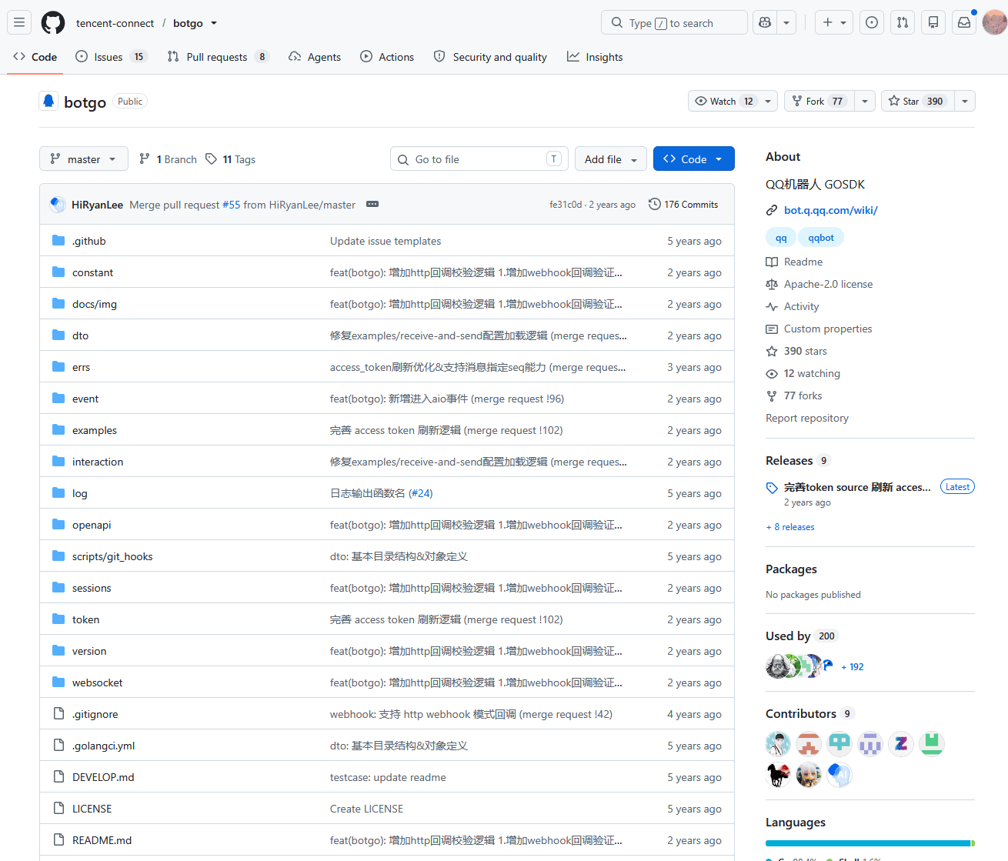Open the master branch selector
Image resolution: width=1008 pixels, height=861 pixels.
pyautogui.click(x=84, y=159)
